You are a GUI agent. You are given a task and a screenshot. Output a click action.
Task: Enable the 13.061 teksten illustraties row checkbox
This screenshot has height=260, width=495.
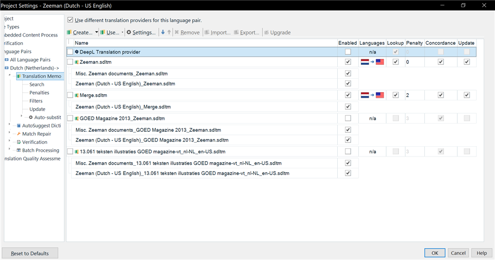348,151
